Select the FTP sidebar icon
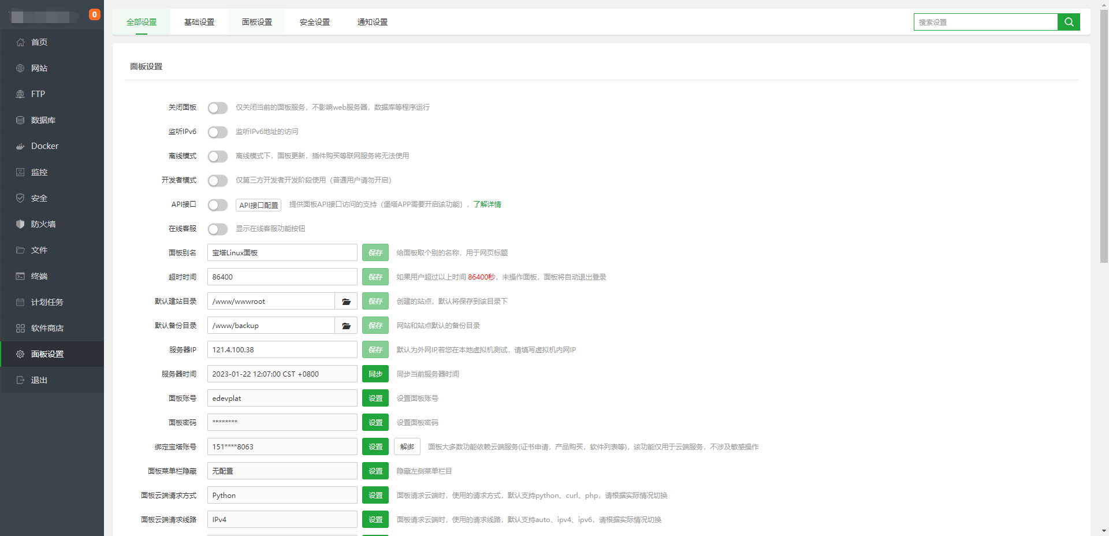Screen dimensions: 1109x536 (x=37, y=94)
